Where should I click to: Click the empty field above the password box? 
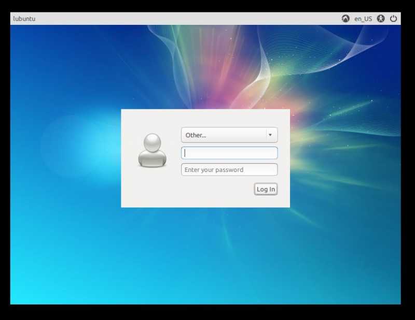(229, 153)
